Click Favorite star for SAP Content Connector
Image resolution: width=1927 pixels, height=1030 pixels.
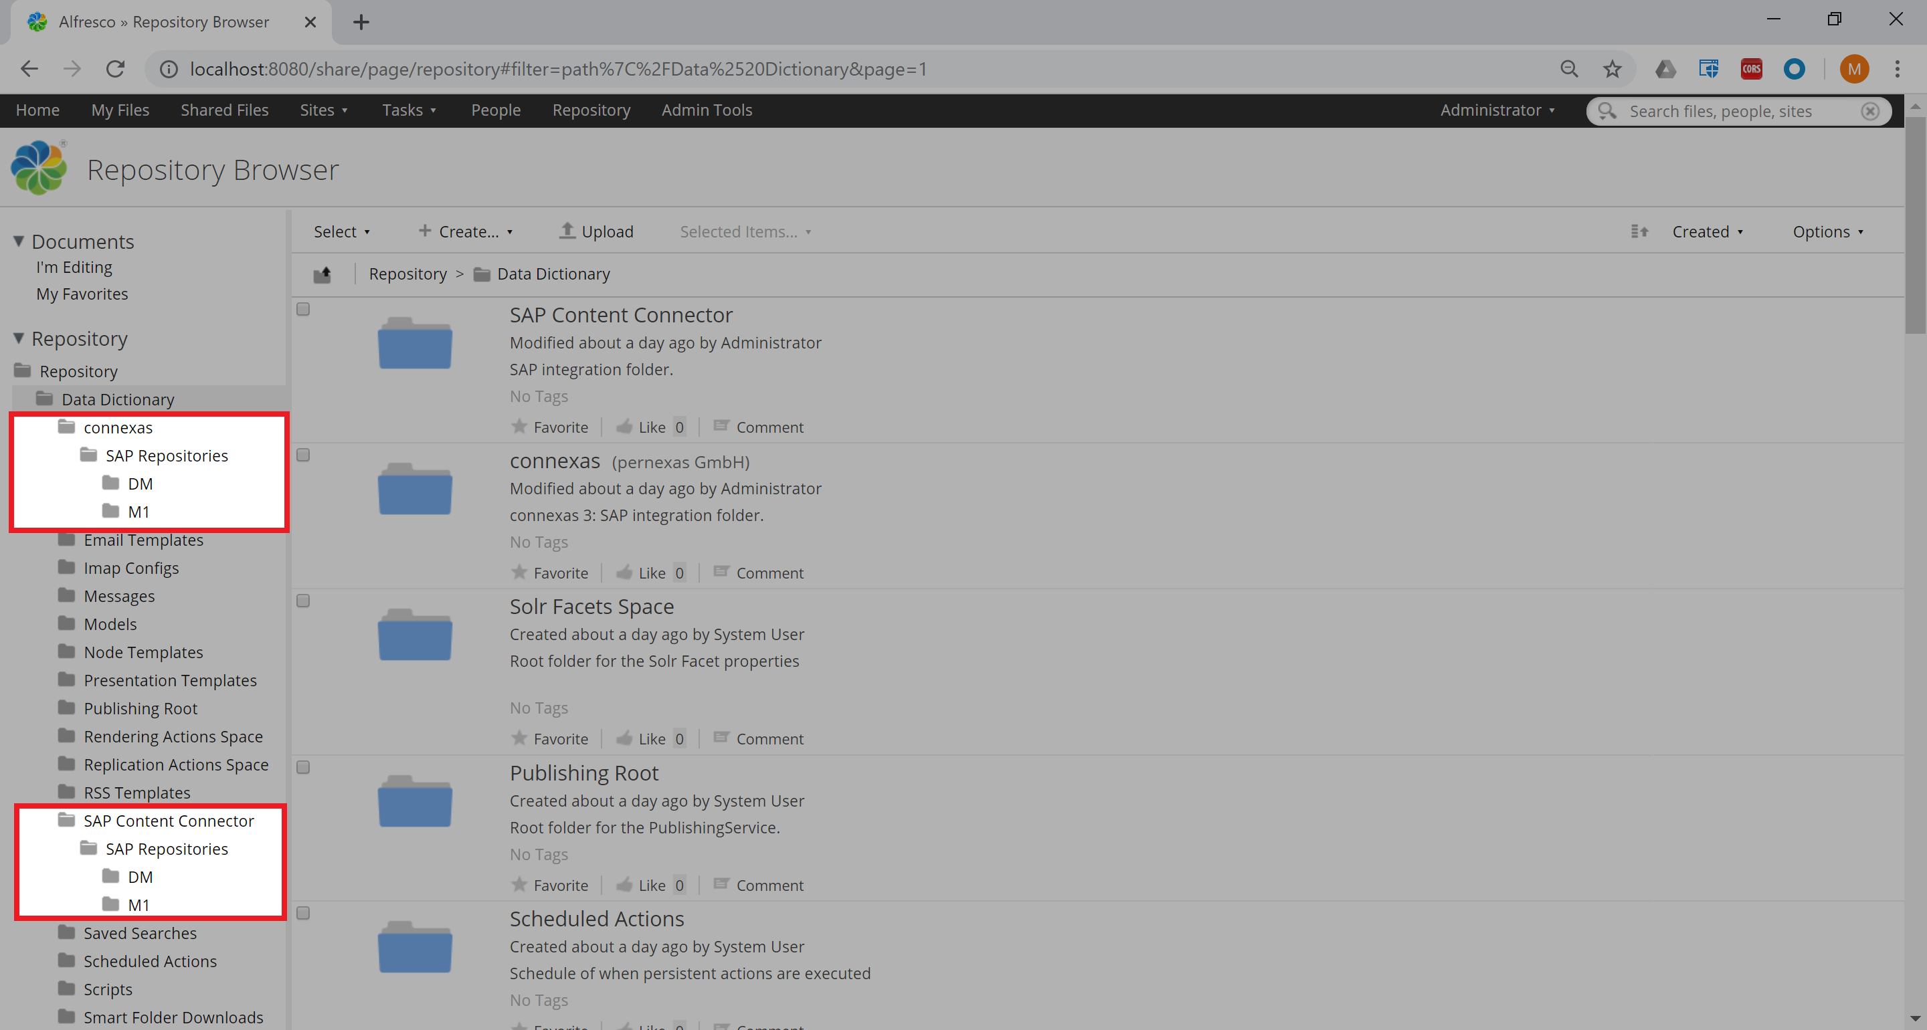(x=519, y=427)
